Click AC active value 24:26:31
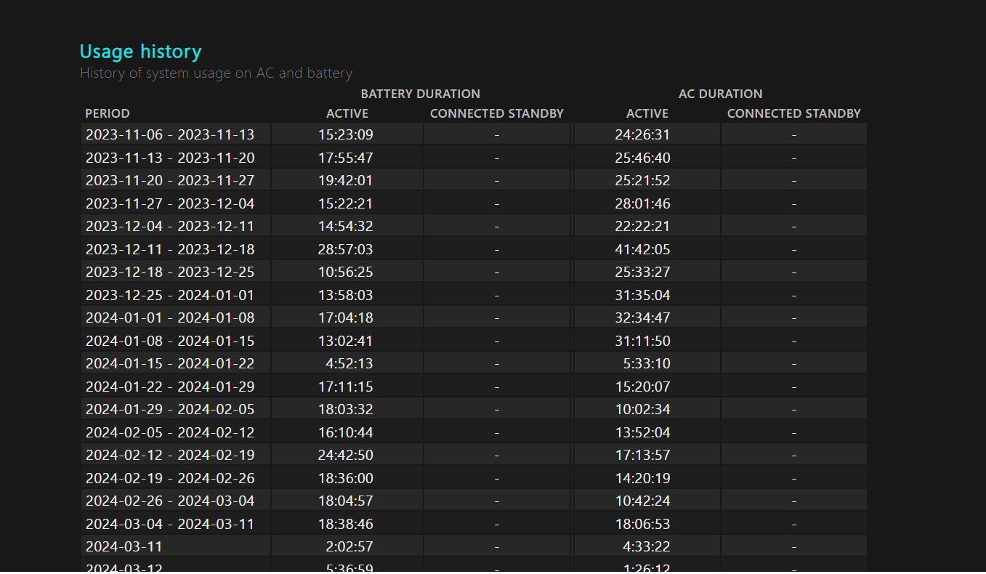 click(x=643, y=134)
